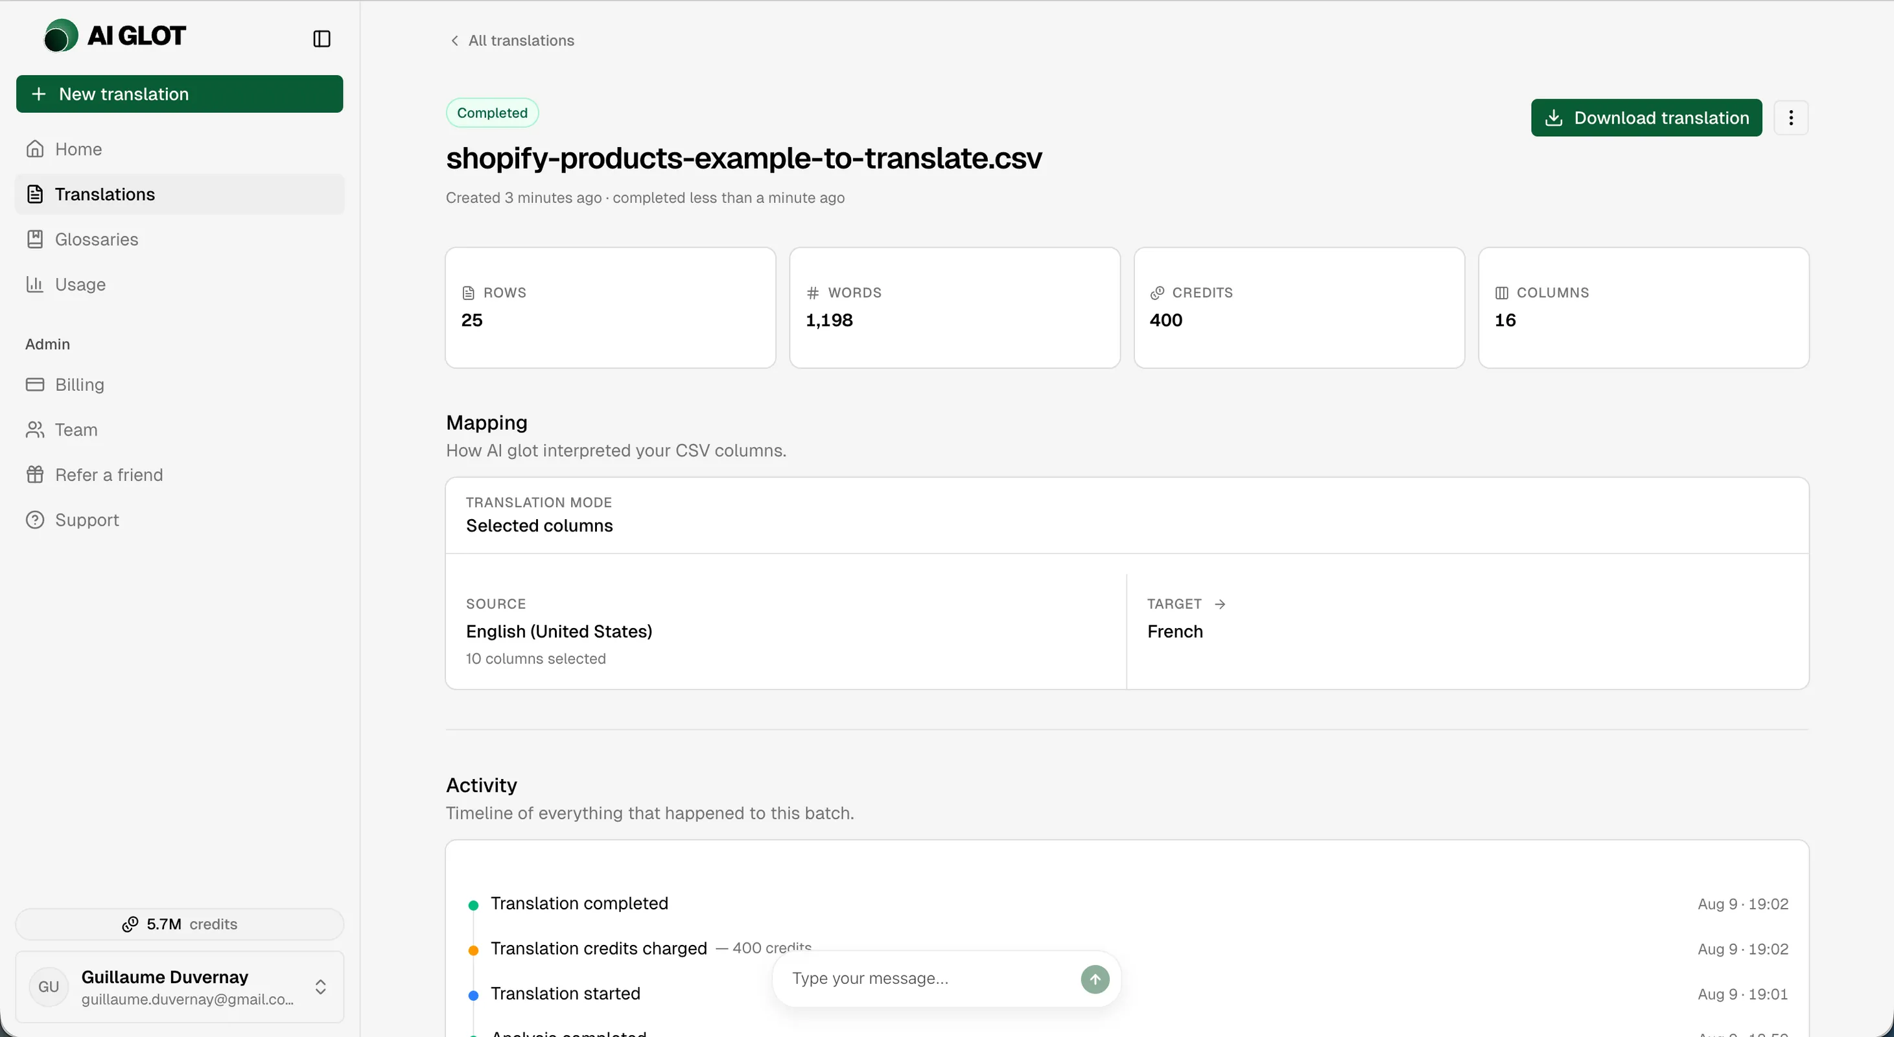This screenshot has height=1037, width=1894.
Task: Open the Translations section
Action: [180, 194]
